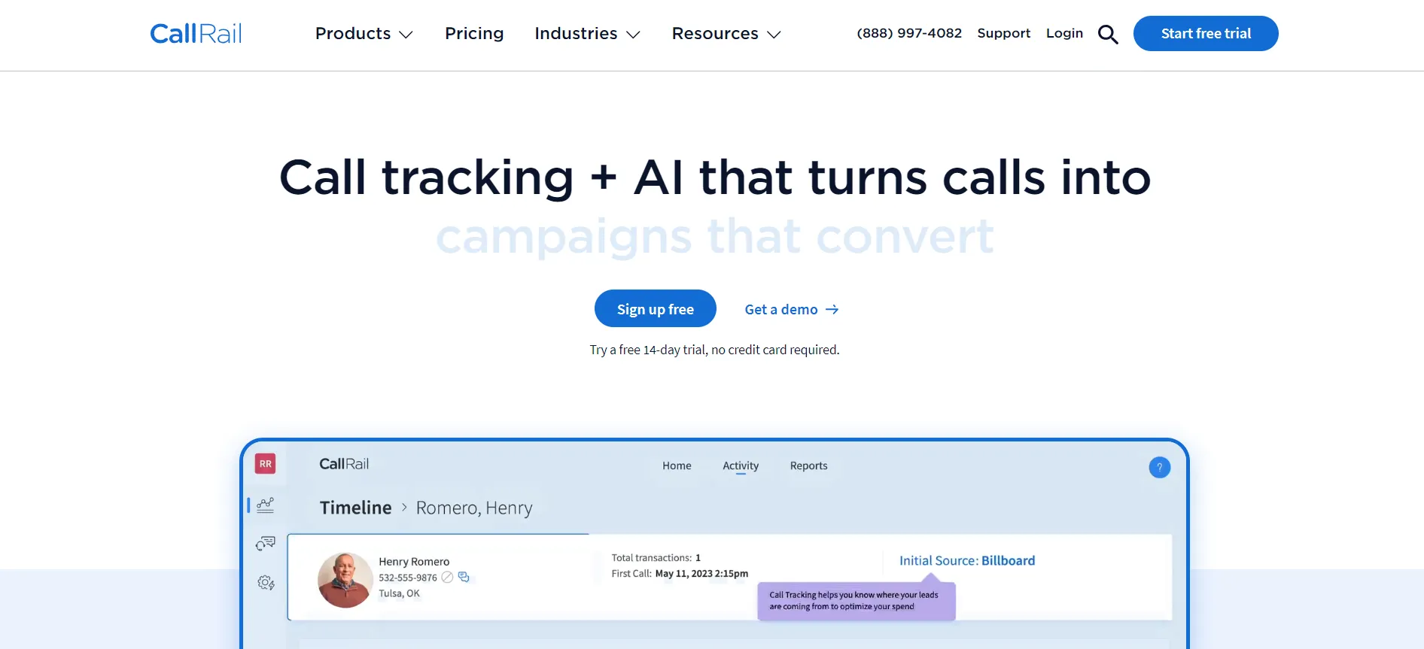Click Henry Romero's profile photo
The height and width of the screenshot is (649, 1424).
point(345,580)
